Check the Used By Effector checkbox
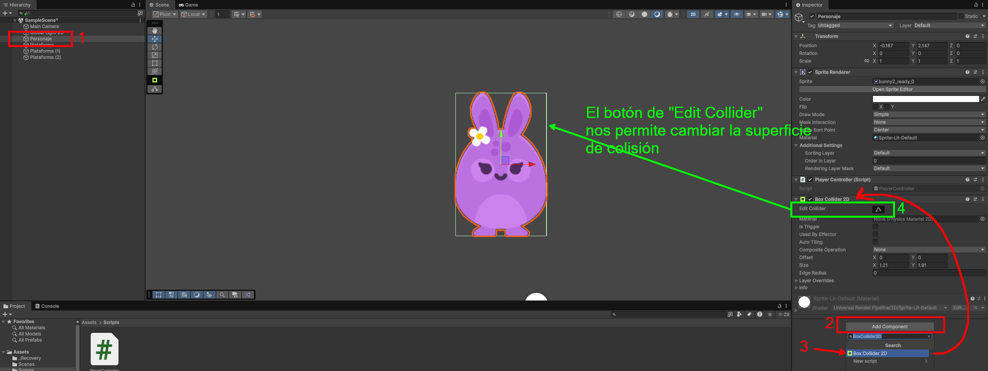Image resolution: width=988 pixels, height=371 pixels. coord(875,234)
